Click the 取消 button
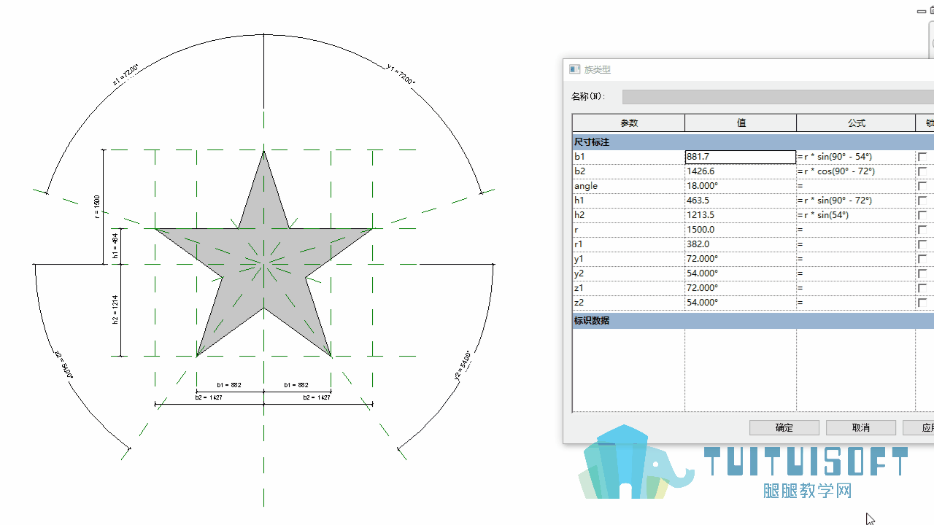The height and width of the screenshot is (525, 934). coord(861,428)
